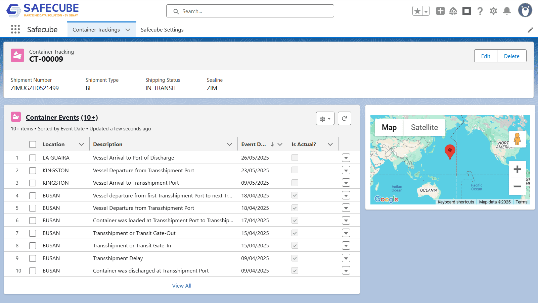Click search magnifier icon in search box
The image size is (538, 303).
(176, 11)
